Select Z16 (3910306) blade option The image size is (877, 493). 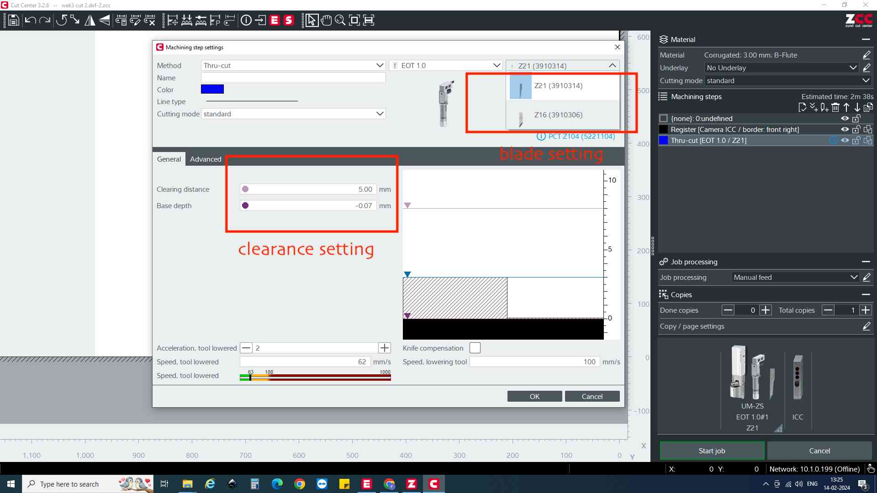[x=558, y=115]
